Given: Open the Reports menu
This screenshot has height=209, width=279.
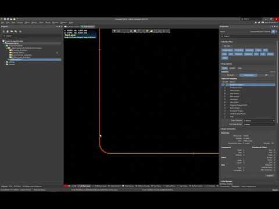Looking at the screenshot, I should 55,23.
